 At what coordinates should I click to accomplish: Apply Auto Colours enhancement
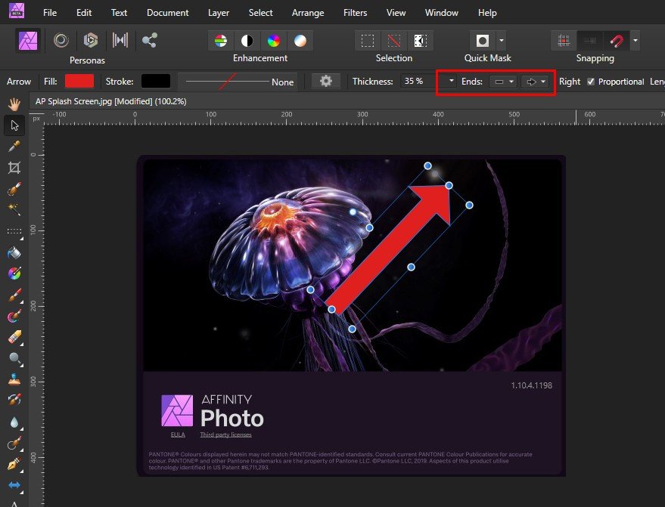pyautogui.click(x=274, y=41)
